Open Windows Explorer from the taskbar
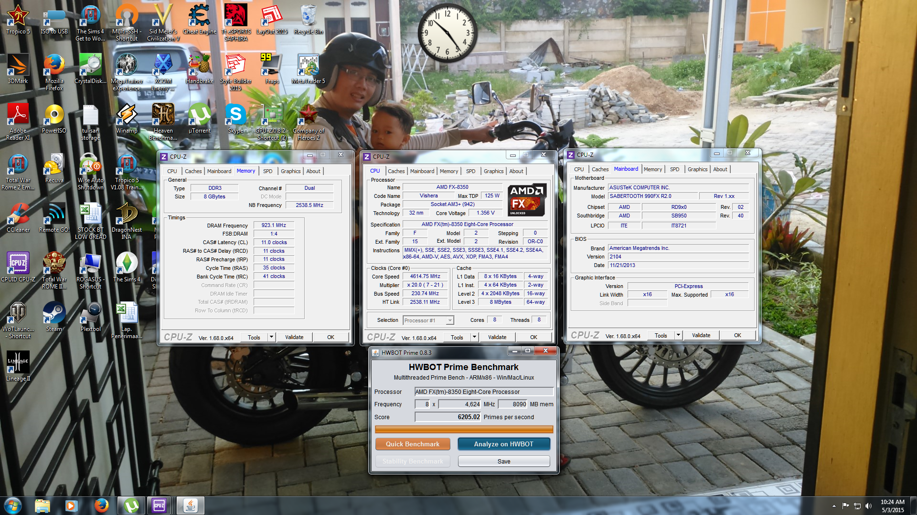This screenshot has height=515, width=917. pyautogui.click(x=43, y=505)
